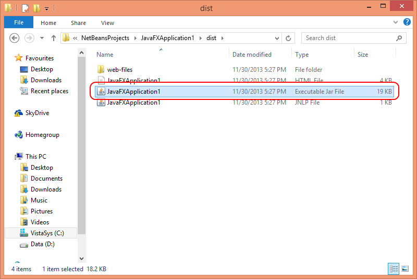Expand the arrow after dist breadcrumb

click(223, 38)
